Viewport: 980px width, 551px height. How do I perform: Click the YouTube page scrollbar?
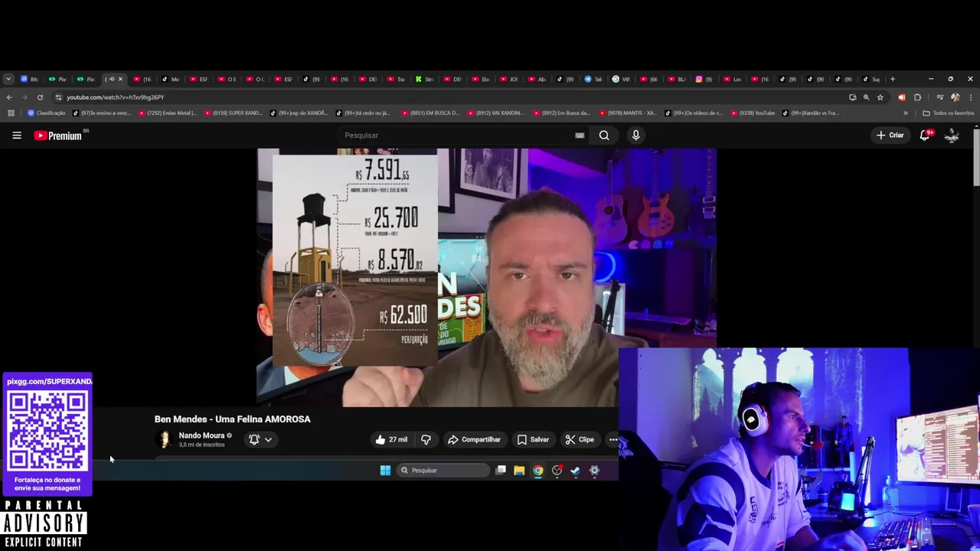coord(976,156)
